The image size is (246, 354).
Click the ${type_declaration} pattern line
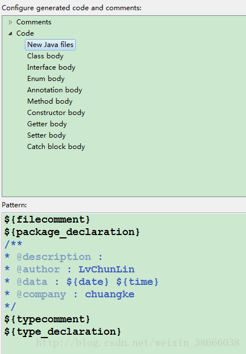tap(62, 332)
